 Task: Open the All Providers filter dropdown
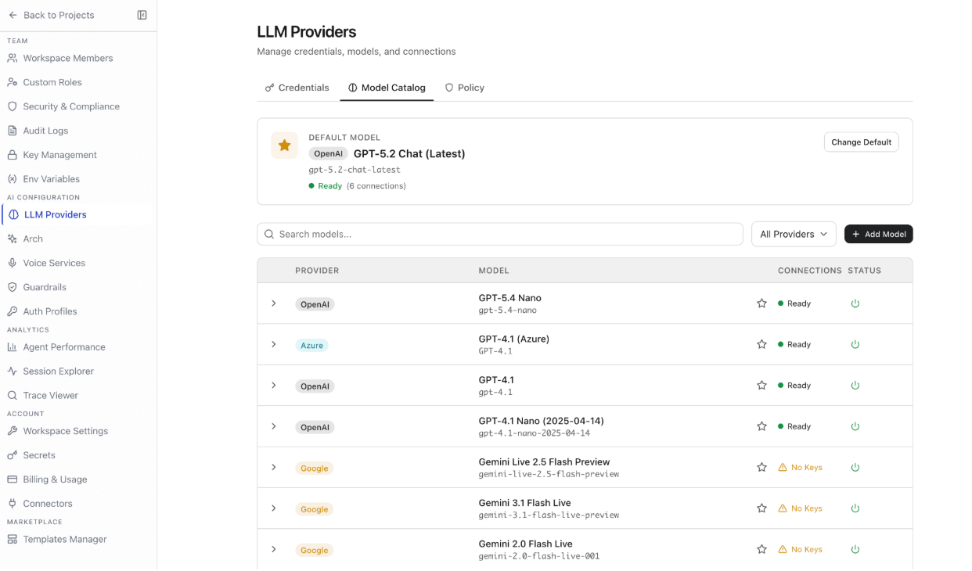pos(794,234)
